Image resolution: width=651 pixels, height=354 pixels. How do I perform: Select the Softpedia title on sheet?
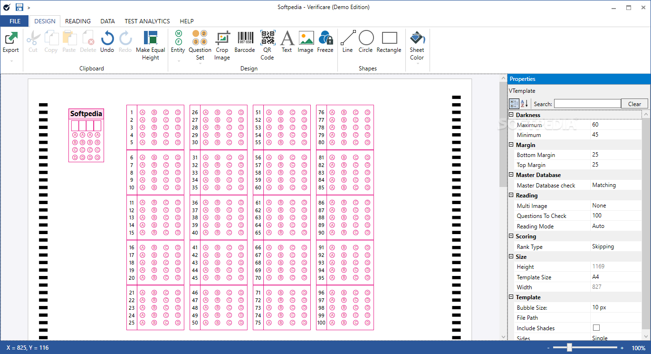(86, 114)
